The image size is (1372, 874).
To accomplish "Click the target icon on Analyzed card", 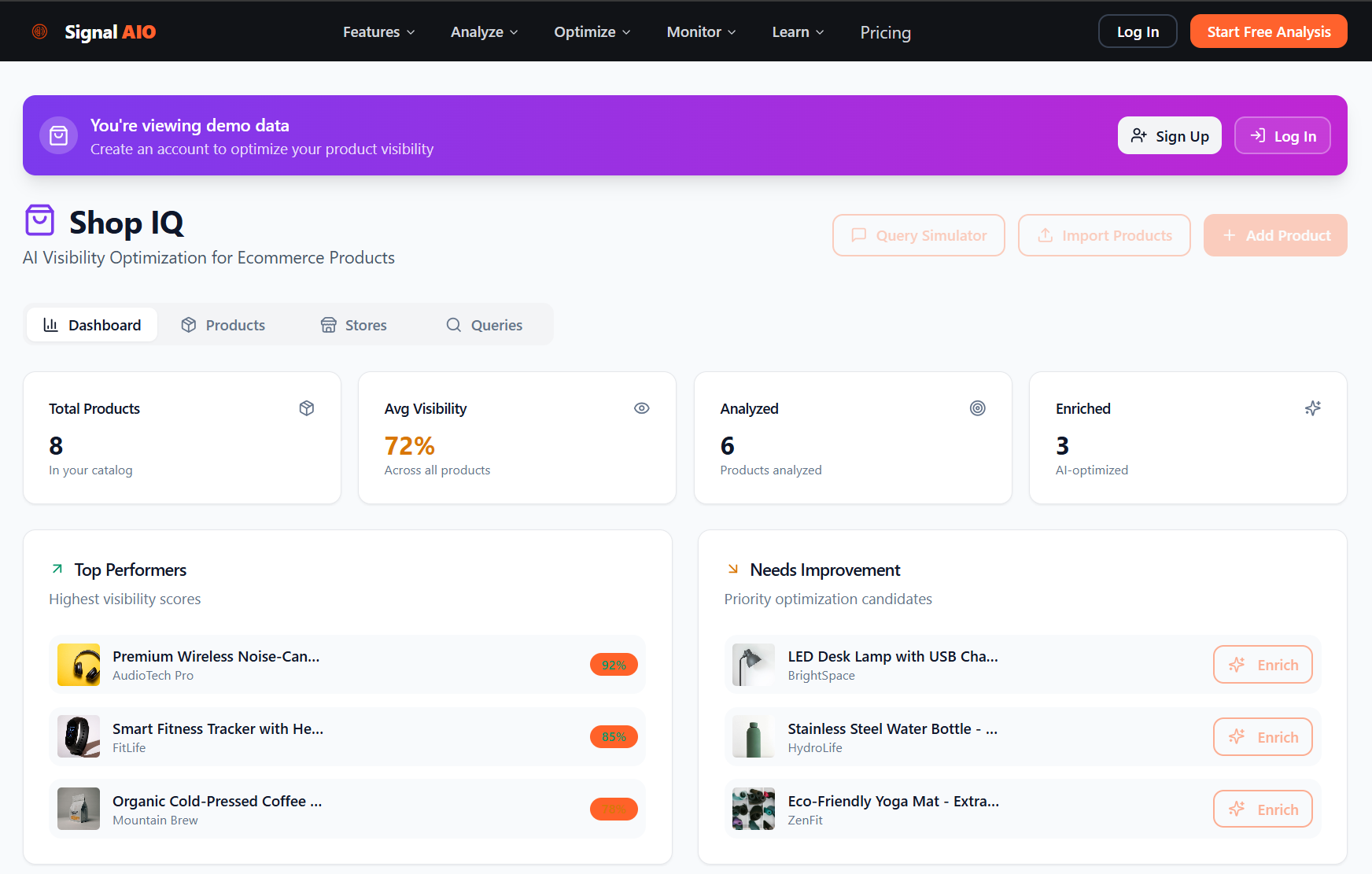I will click(977, 407).
